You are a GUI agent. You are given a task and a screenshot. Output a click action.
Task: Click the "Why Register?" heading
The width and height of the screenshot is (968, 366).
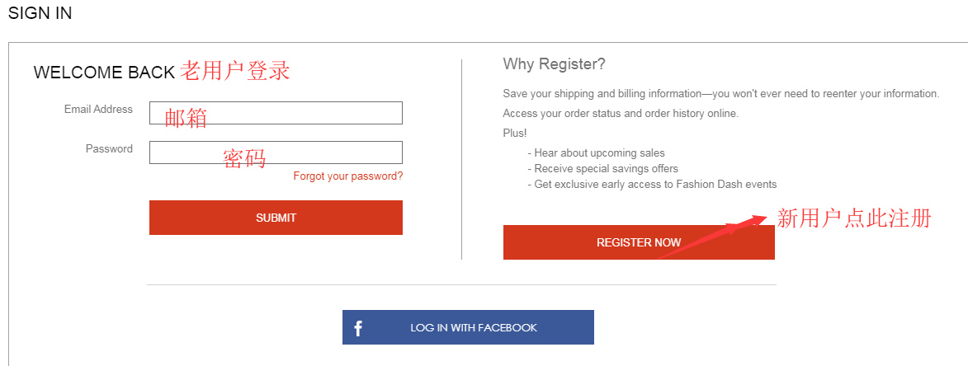coord(554,64)
